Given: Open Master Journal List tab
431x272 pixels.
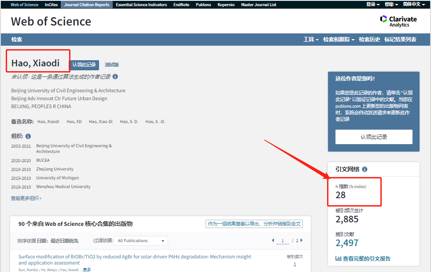Looking at the screenshot, I should tap(259, 5).
